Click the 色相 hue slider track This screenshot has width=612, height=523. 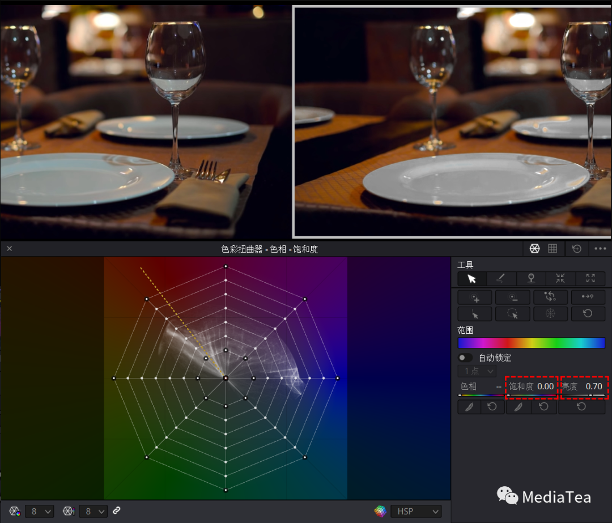[x=481, y=396]
